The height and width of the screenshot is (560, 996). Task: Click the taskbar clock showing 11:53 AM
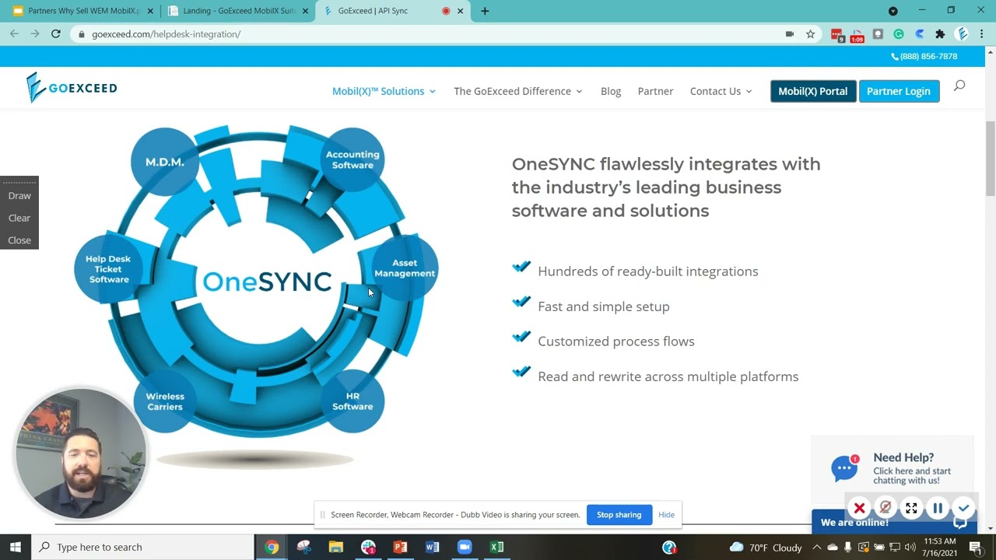[x=941, y=547]
